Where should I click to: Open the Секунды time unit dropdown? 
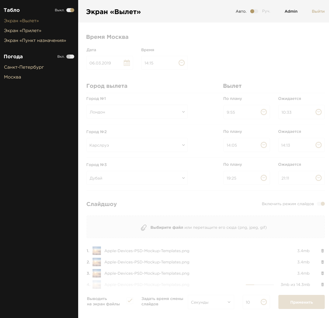[x=211, y=302]
